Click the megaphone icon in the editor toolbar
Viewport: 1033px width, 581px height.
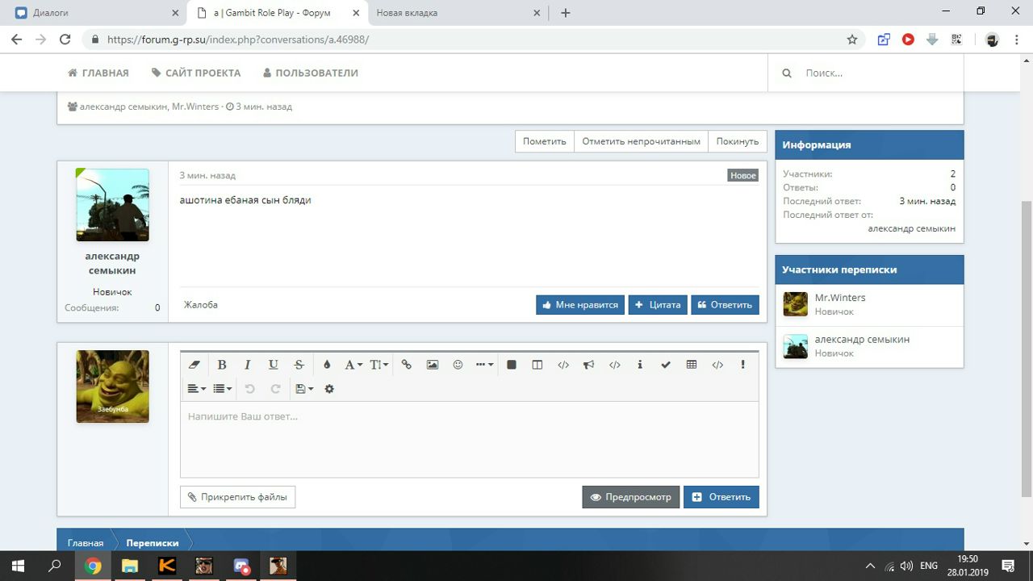pos(588,365)
